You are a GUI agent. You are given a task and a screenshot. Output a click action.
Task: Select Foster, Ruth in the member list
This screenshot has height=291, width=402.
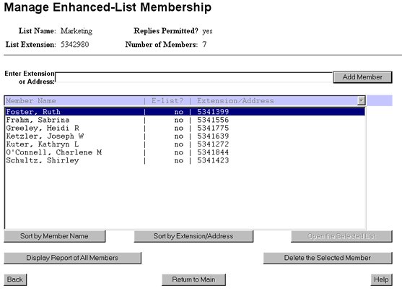click(x=185, y=112)
